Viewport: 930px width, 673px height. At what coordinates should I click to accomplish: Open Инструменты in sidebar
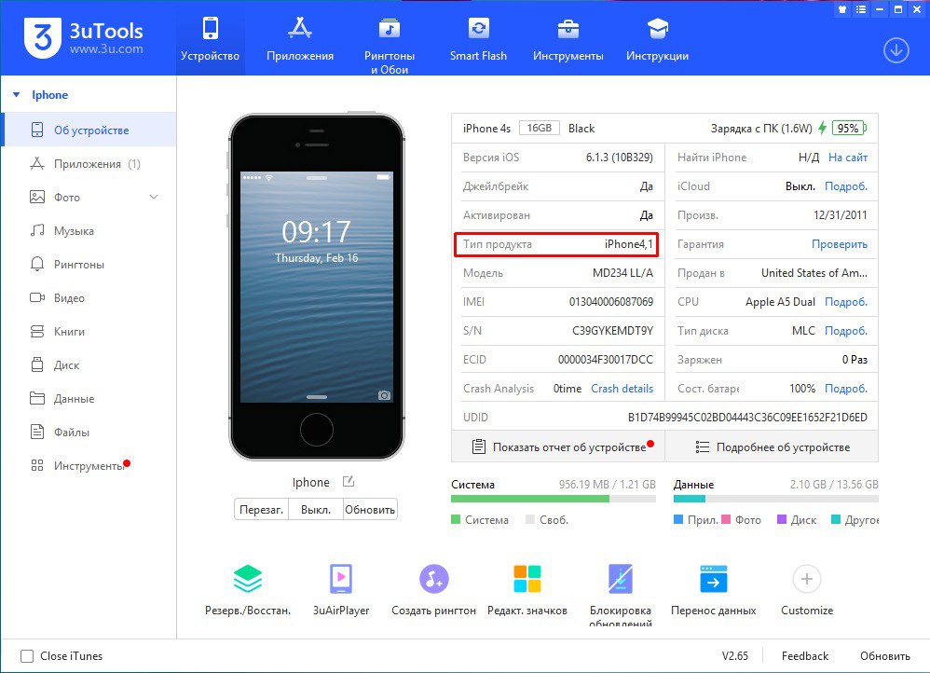89,465
